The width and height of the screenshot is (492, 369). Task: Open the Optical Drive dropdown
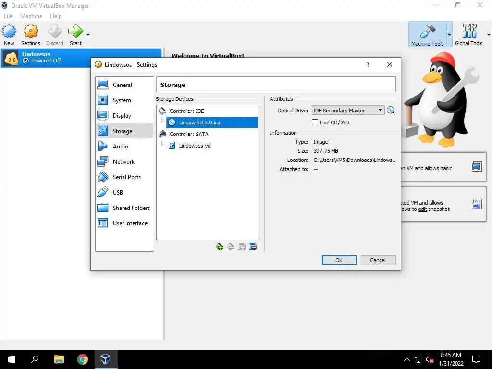[x=348, y=111]
